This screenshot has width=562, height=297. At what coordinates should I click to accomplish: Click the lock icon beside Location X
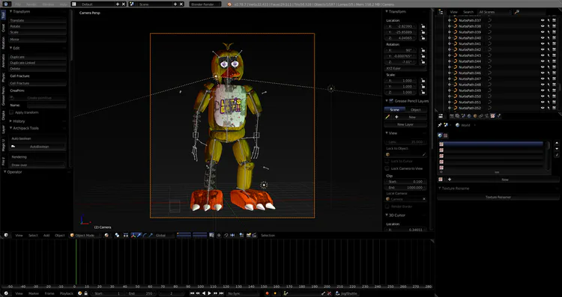pyautogui.click(x=423, y=26)
